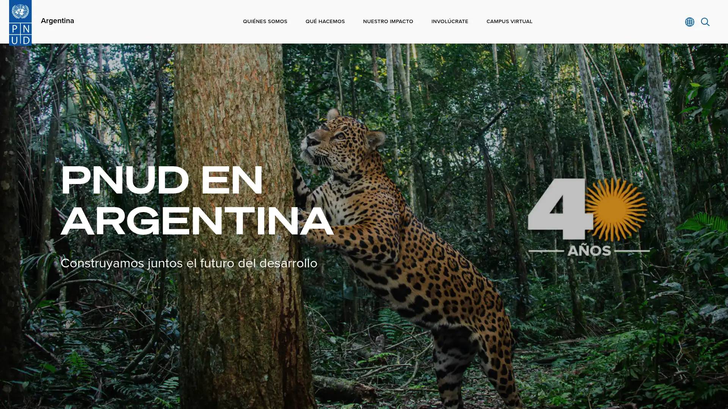Expand the Qué Hacemos menu

[x=325, y=22]
